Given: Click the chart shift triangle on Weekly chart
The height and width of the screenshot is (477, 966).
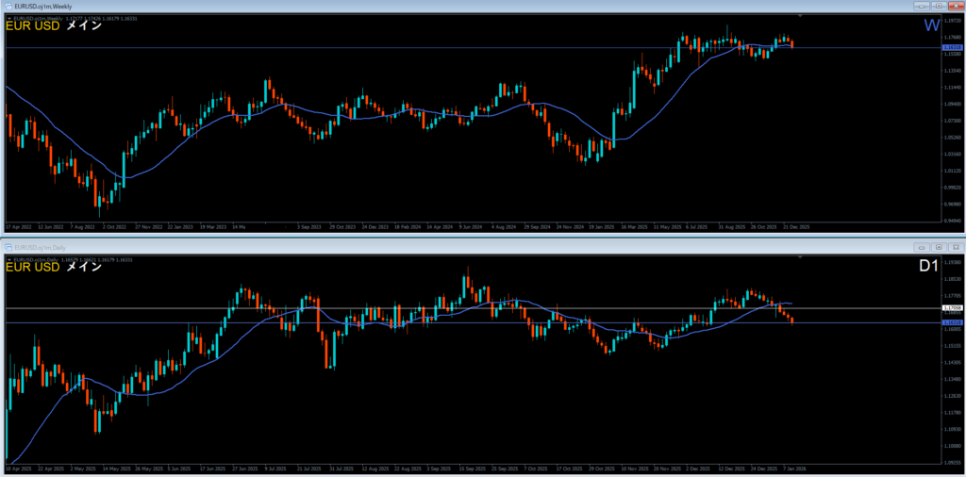Looking at the screenshot, I should coord(800,16).
